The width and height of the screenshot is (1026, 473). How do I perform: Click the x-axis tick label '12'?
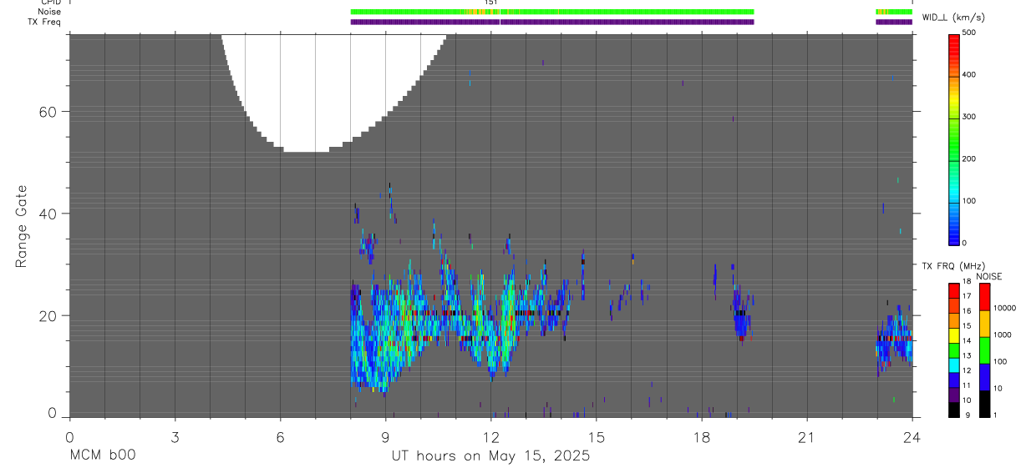tap(490, 436)
